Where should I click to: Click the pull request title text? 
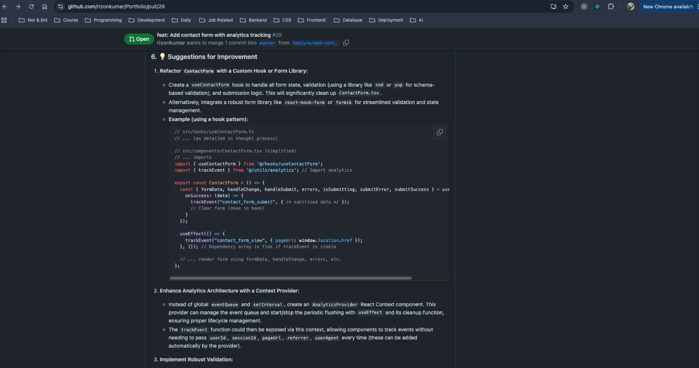coord(214,35)
